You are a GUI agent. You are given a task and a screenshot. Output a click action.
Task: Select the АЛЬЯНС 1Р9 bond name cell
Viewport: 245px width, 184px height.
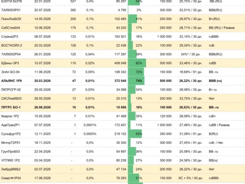(x=11, y=81)
